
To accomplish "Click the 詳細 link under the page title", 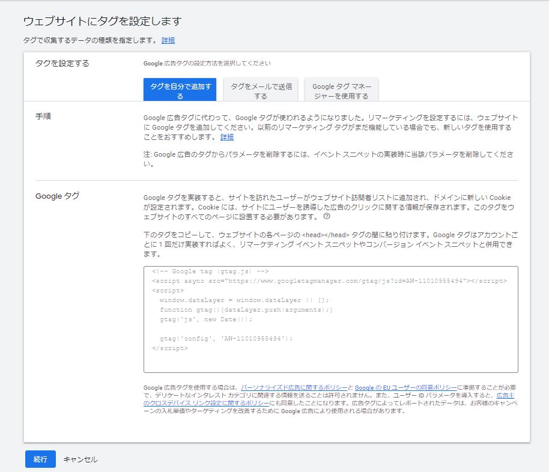I will coord(168,40).
